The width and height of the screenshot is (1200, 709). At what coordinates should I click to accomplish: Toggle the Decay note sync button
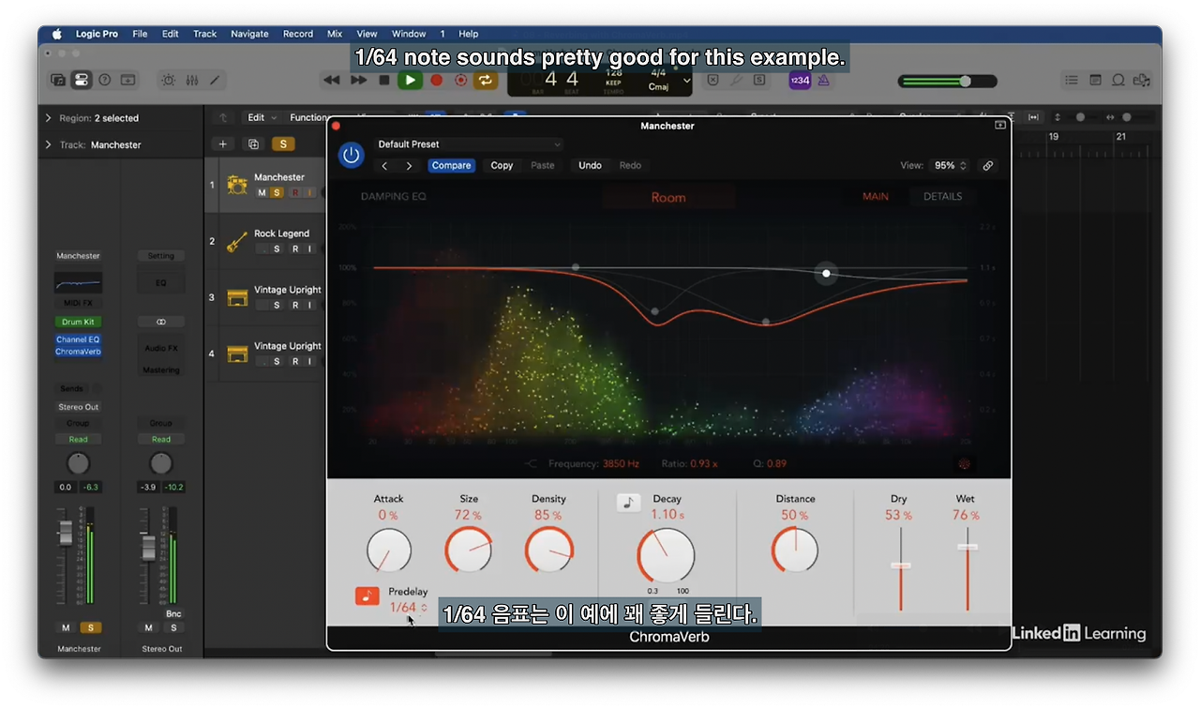tap(628, 502)
